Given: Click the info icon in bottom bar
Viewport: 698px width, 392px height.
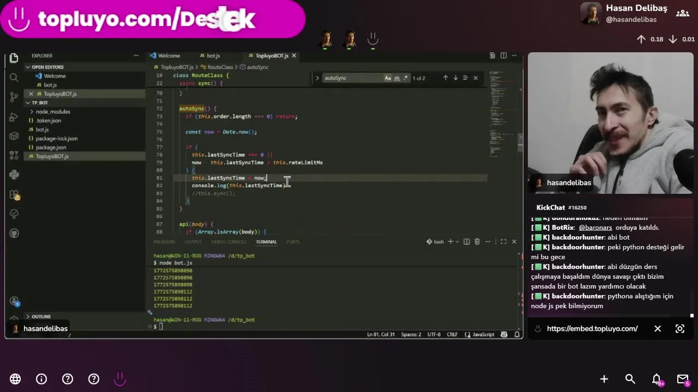Looking at the screenshot, I should pos(41,379).
